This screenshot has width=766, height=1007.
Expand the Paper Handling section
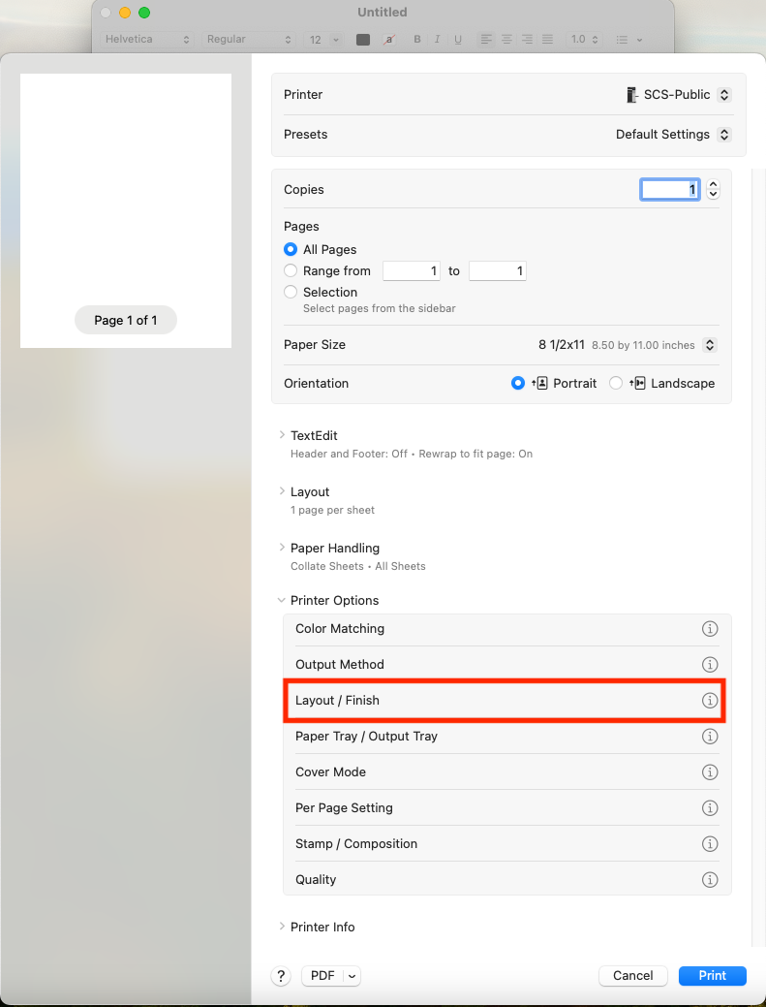tap(282, 548)
